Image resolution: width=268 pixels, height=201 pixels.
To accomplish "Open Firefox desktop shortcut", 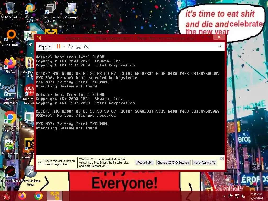I will (x=10, y=65).
